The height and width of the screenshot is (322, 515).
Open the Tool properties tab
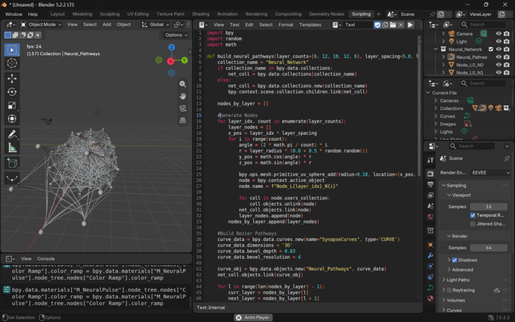[430, 160]
